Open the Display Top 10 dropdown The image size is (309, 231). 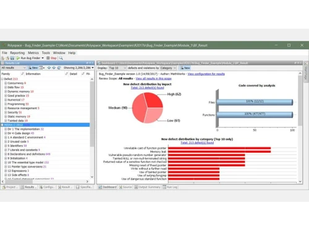(x=117, y=68)
